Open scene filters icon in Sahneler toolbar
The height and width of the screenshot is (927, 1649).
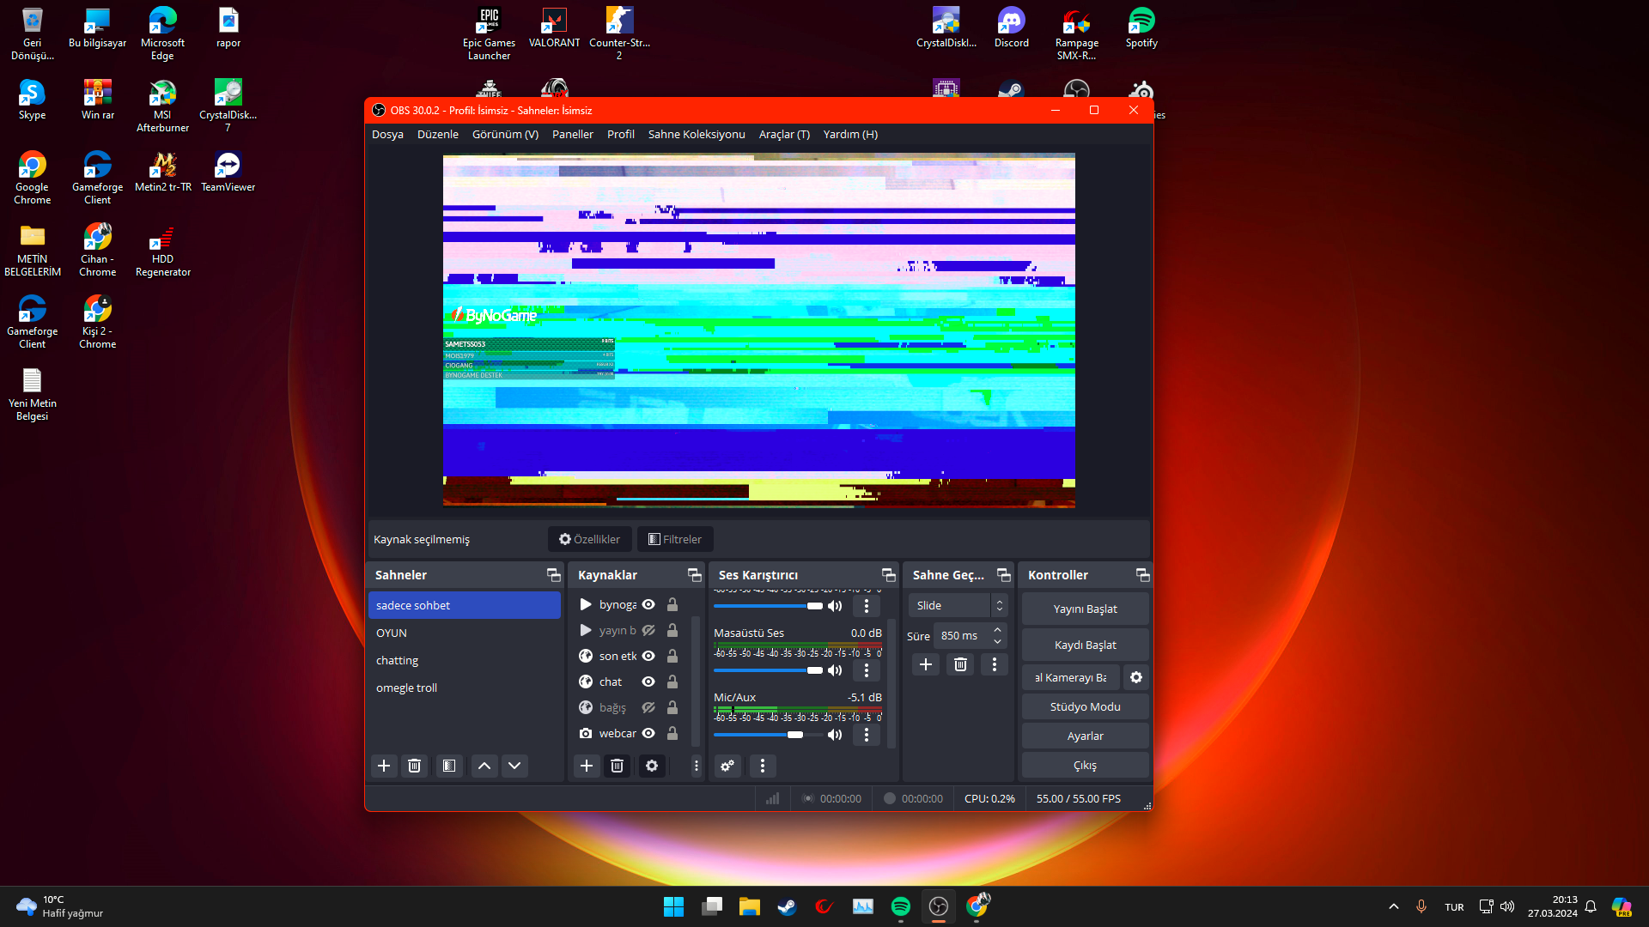pos(448,766)
